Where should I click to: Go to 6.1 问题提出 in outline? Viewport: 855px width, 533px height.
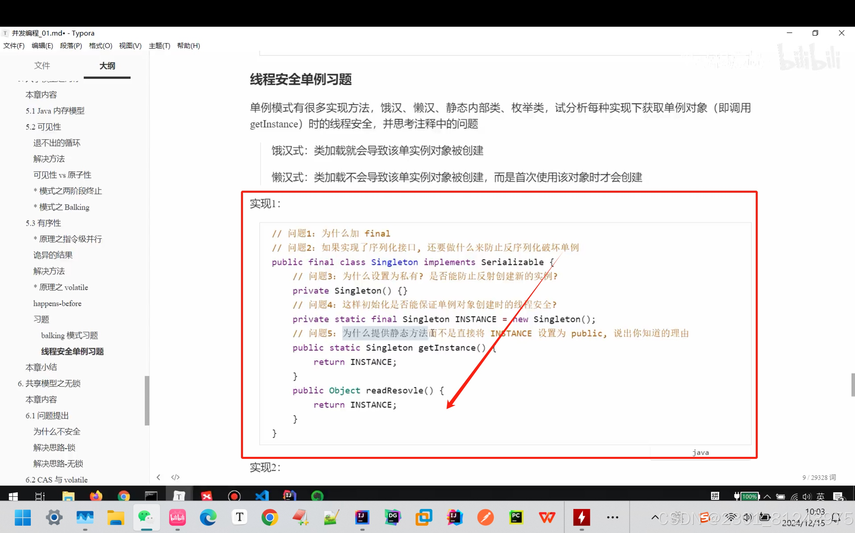47,415
